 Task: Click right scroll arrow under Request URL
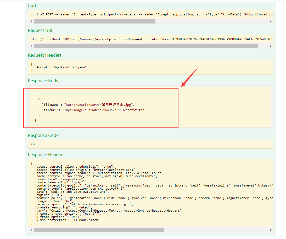(x=270, y=46)
